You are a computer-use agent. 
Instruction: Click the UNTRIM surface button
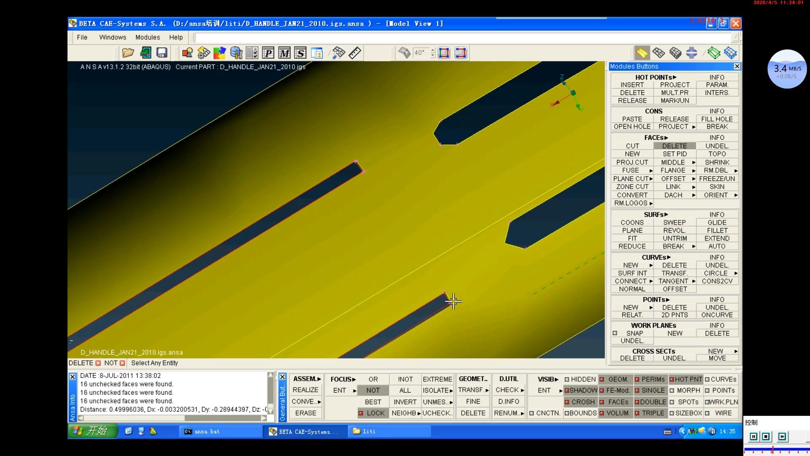[674, 238]
